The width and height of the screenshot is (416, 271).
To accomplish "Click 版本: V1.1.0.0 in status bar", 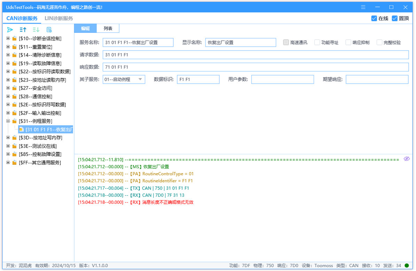I will coord(93,265).
